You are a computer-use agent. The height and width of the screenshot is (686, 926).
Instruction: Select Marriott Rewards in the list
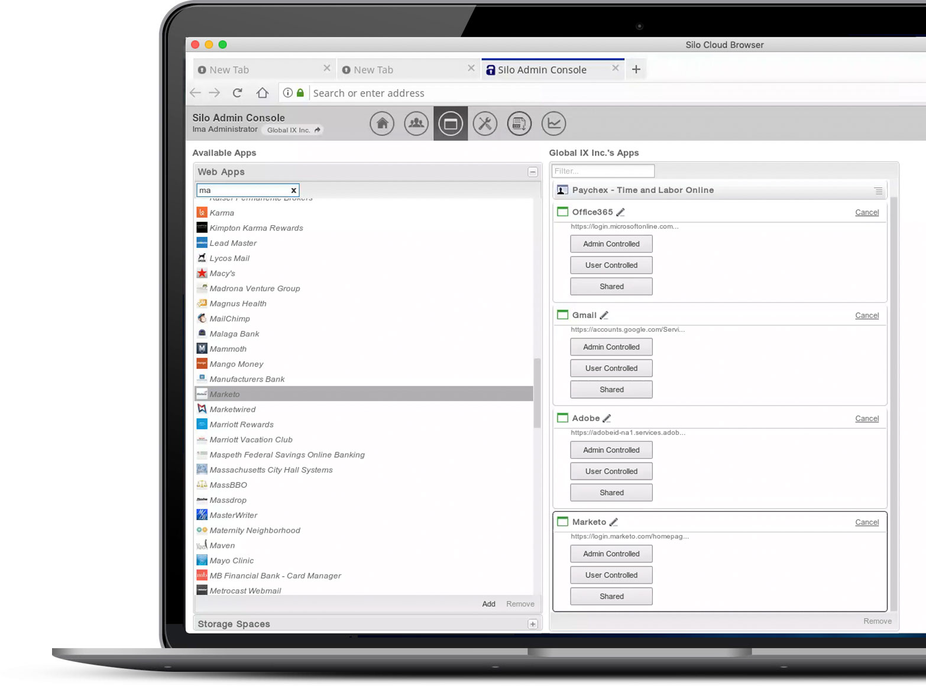(x=364, y=425)
